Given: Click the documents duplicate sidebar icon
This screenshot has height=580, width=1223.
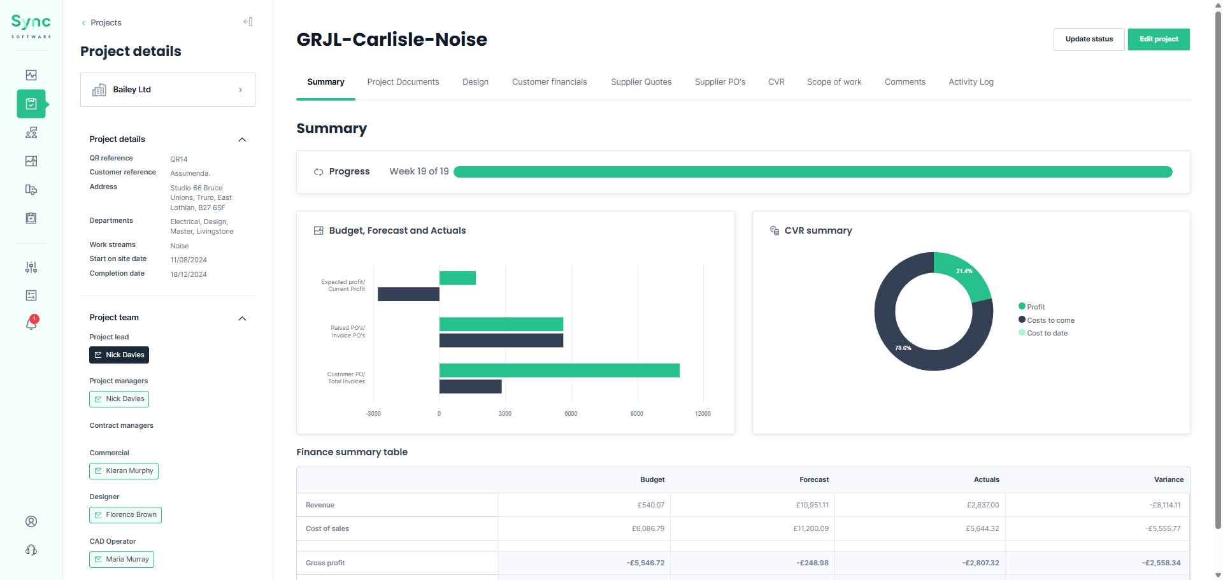Looking at the screenshot, I should point(31,190).
